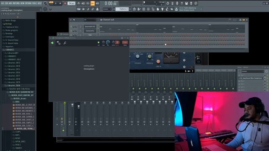
Task: Toggle the highlighted orange overdub icon
Action: (92, 3)
